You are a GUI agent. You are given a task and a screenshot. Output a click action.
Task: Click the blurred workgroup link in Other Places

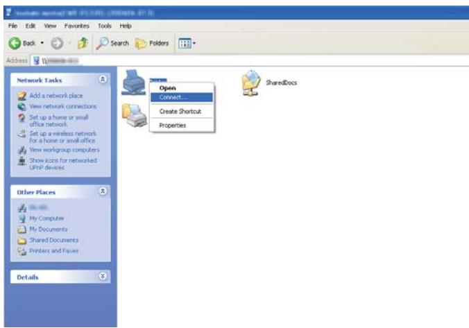pyautogui.click(x=38, y=207)
